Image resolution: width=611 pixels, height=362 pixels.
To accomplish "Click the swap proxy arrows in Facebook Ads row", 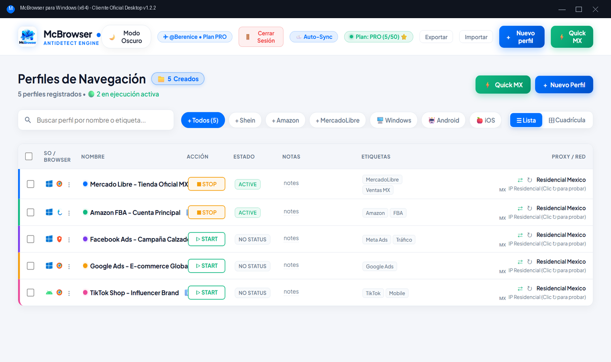I will coord(520,235).
